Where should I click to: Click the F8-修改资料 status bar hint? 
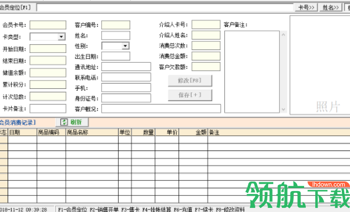coord(230,210)
